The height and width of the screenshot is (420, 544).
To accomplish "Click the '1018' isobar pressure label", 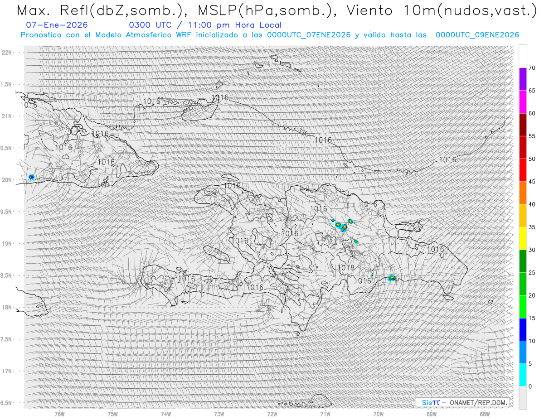I will (346, 268).
